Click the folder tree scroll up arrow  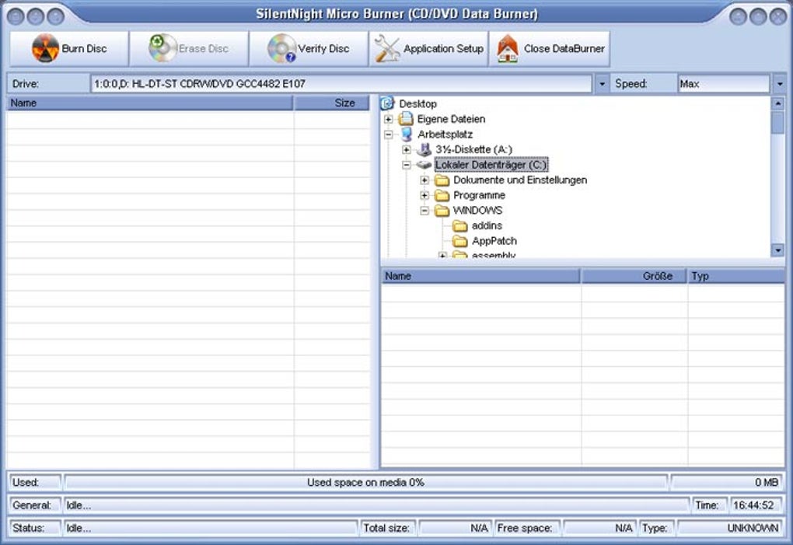click(x=777, y=103)
